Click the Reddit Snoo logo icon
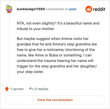The image size is (110, 109). click(x=89, y=9)
